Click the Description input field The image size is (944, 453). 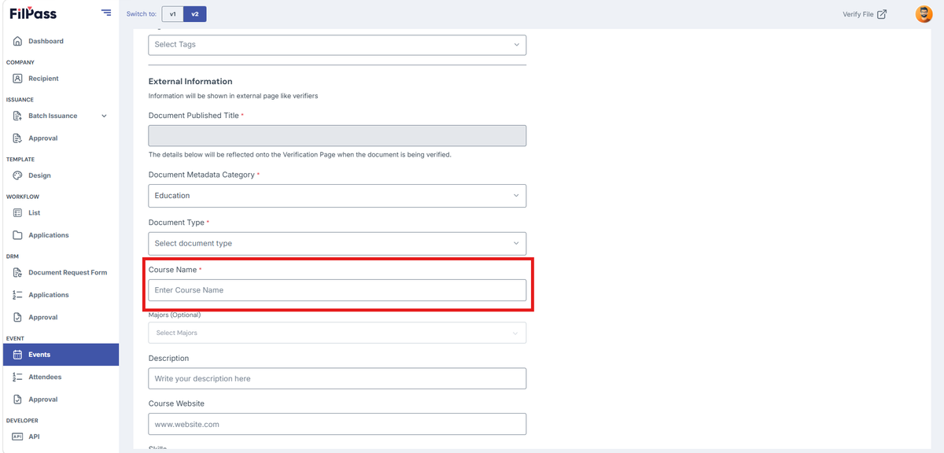click(x=337, y=378)
